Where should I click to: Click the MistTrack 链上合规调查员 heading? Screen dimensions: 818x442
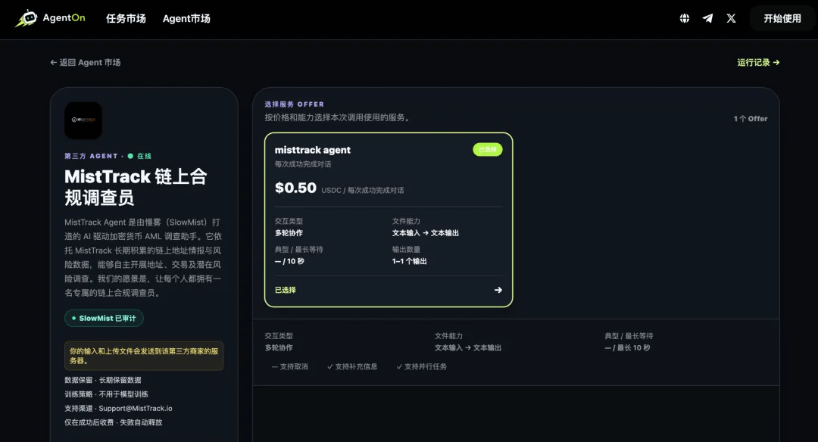(x=136, y=187)
